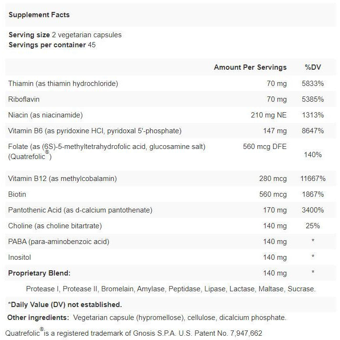The image size is (340, 340).
Task: Select the Thiamin hydrochloride row
Action: pos(170,84)
